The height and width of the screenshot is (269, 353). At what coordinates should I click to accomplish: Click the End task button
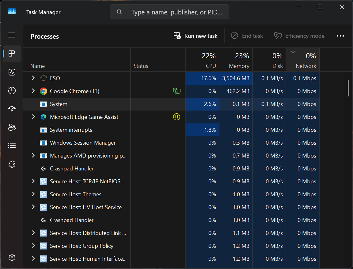[247, 36]
